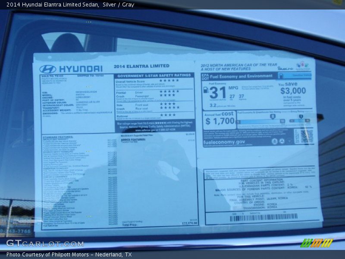Click the GTCARLOT.COM watermark logo

[x=45, y=243]
